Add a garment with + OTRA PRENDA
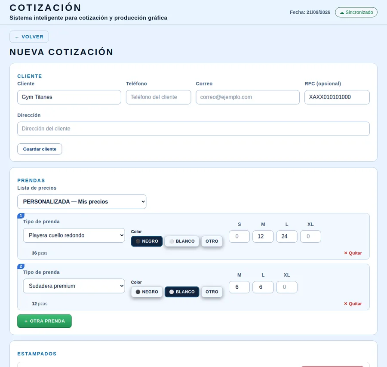 coord(44,321)
